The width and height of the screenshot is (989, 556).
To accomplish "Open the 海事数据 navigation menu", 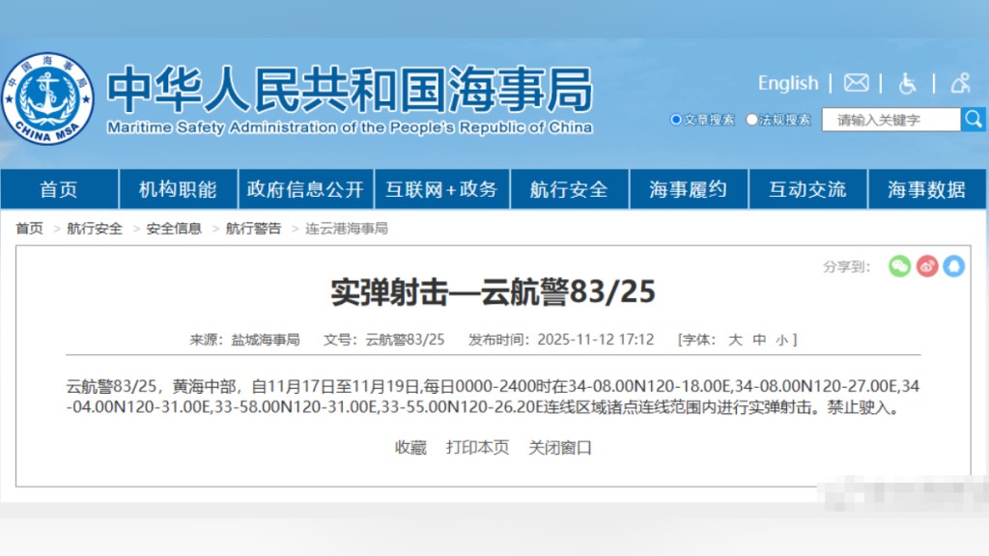I will click(x=925, y=190).
